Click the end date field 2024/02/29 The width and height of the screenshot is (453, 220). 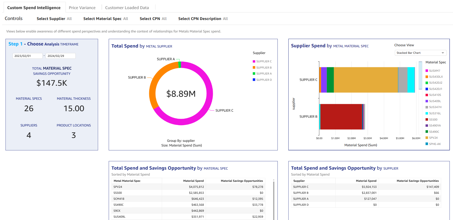click(60, 56)
